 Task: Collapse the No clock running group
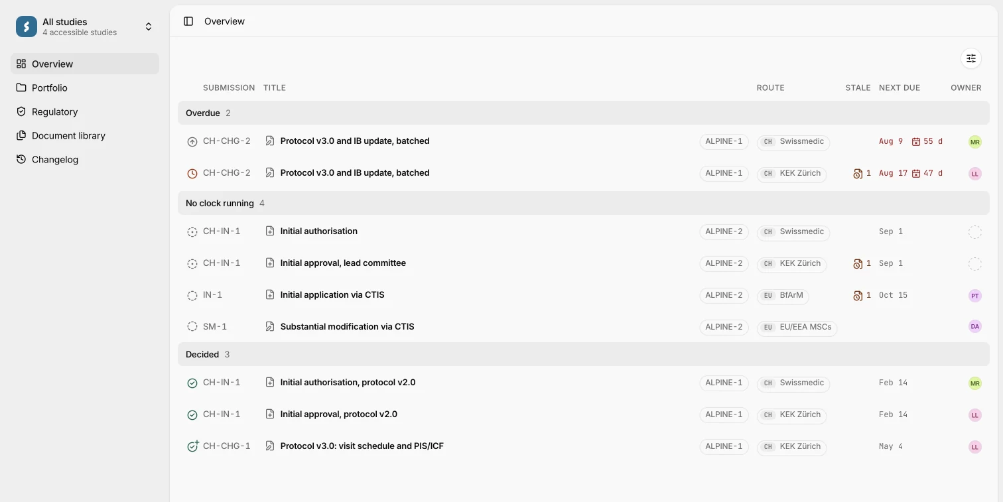[584, 203]
